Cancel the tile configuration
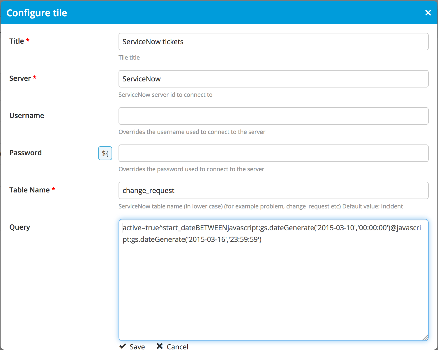This screenshot has width=438, height=350. click(172, 346)
